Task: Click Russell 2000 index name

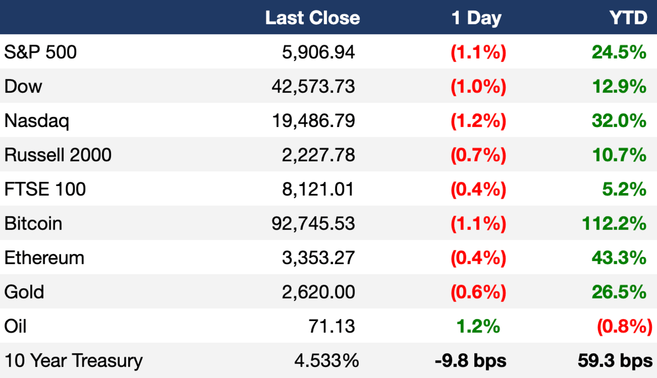Action: pos(58,155)
